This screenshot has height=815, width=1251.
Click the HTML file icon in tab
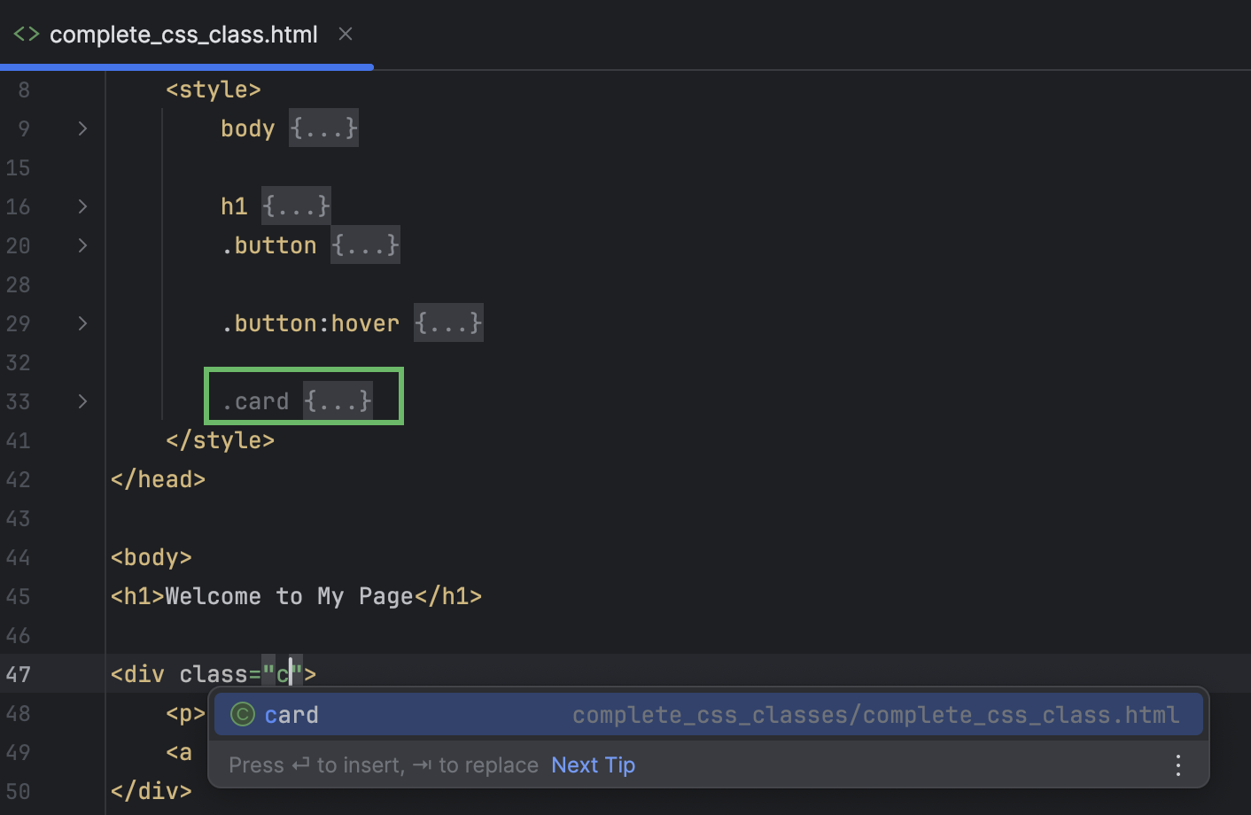pos(26,34)
